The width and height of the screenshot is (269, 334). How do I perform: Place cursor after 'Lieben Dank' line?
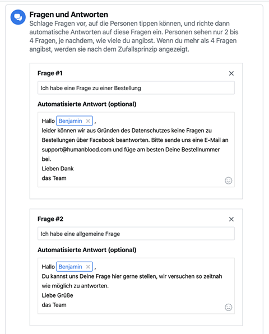74,169
